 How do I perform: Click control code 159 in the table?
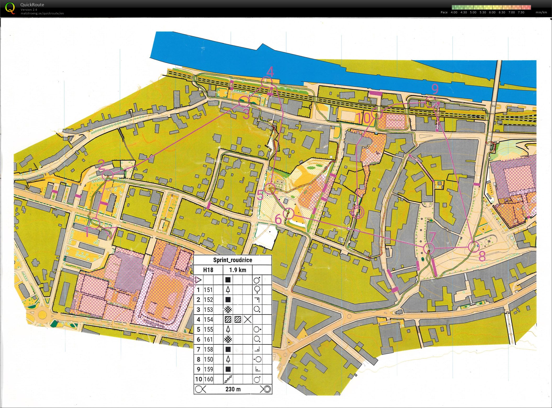click(x=208, y=369)
